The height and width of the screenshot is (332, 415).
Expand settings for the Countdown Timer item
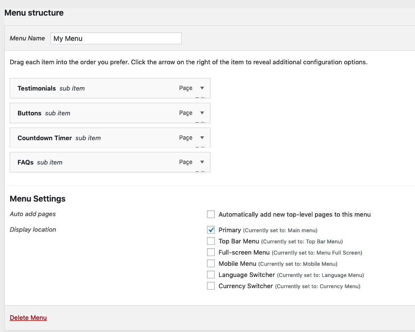[x=202, y=138]
